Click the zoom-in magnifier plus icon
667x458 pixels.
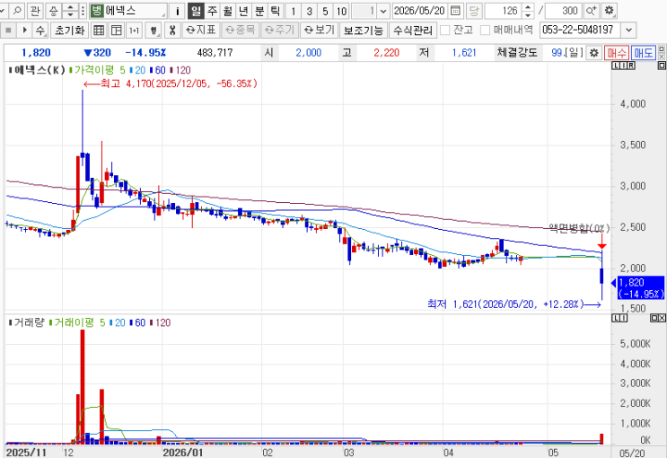tap(592, 11)
